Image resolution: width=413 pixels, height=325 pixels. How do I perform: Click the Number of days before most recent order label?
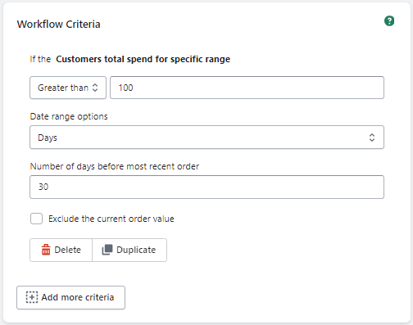pos(115,166)
